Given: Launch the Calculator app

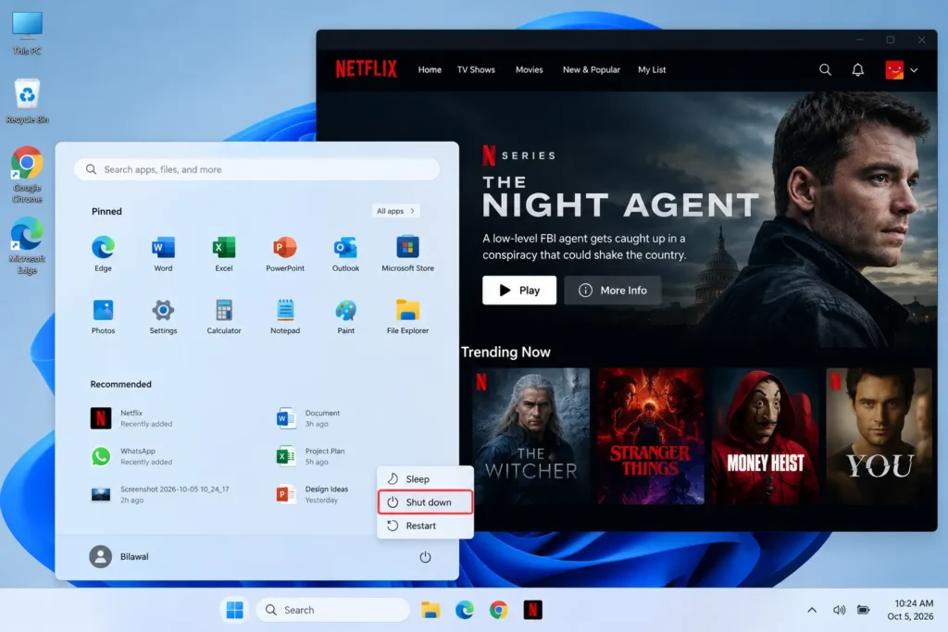Looking at the screenshot, I should point(224,316).
